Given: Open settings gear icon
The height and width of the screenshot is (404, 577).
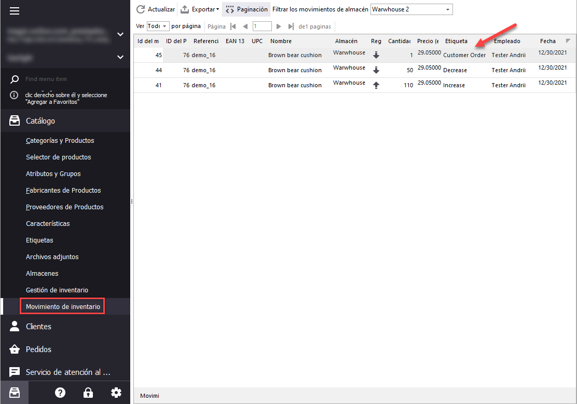Looking at the screenshot, I should [x=116, y=393].
